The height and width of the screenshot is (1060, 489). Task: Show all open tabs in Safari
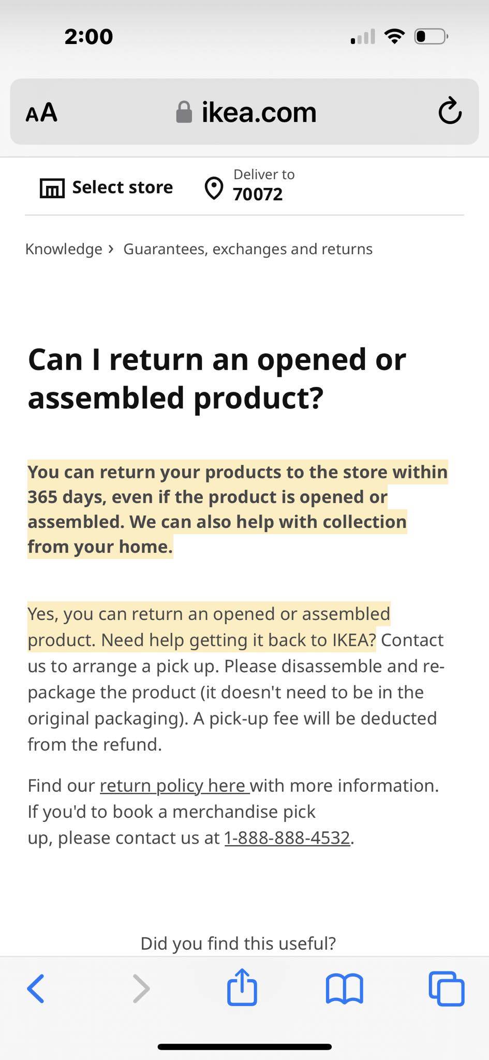click(447, 989)
